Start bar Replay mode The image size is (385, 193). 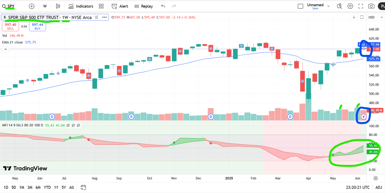pyautogui.click(x=143, y=6)
